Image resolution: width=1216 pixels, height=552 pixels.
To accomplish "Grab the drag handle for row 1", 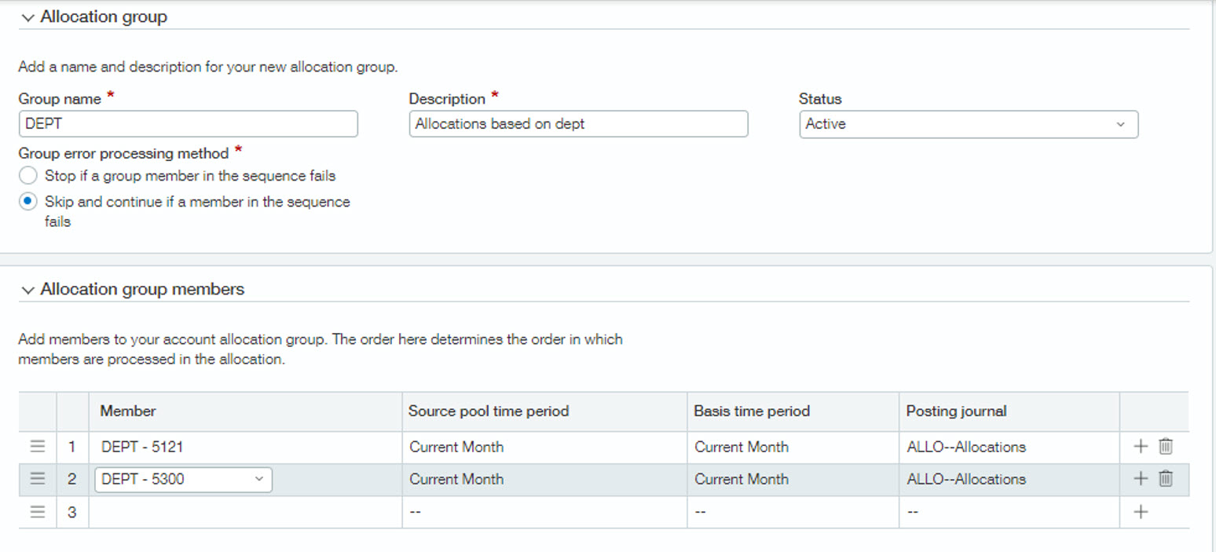I will point(38,447).
